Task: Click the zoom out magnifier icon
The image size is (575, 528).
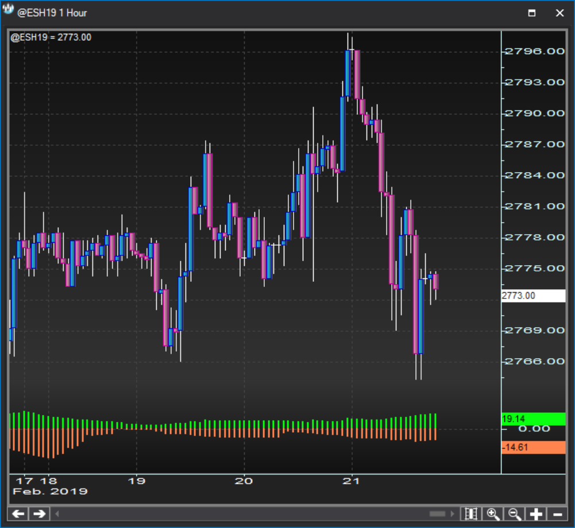Action: (x=514, y=514)
